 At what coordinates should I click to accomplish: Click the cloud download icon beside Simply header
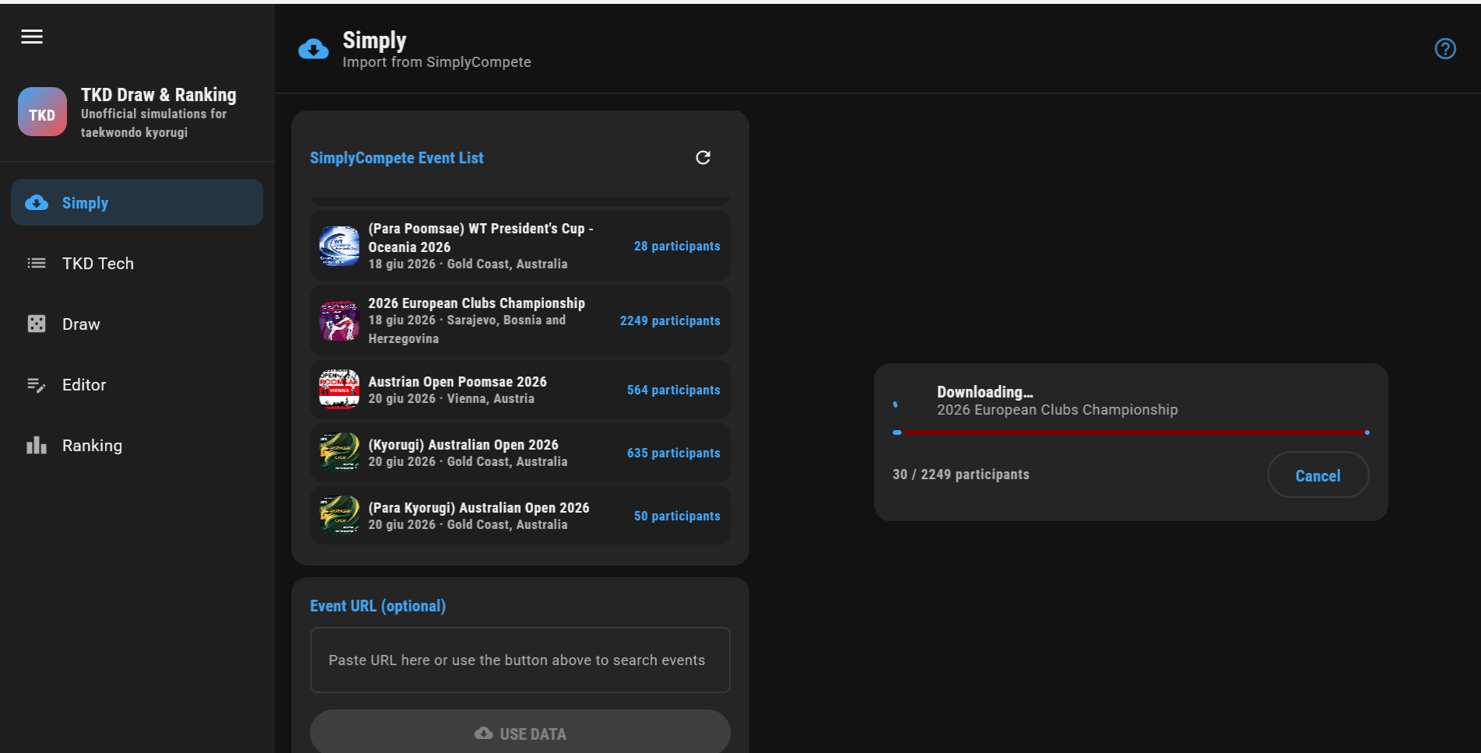click(314, 50)
